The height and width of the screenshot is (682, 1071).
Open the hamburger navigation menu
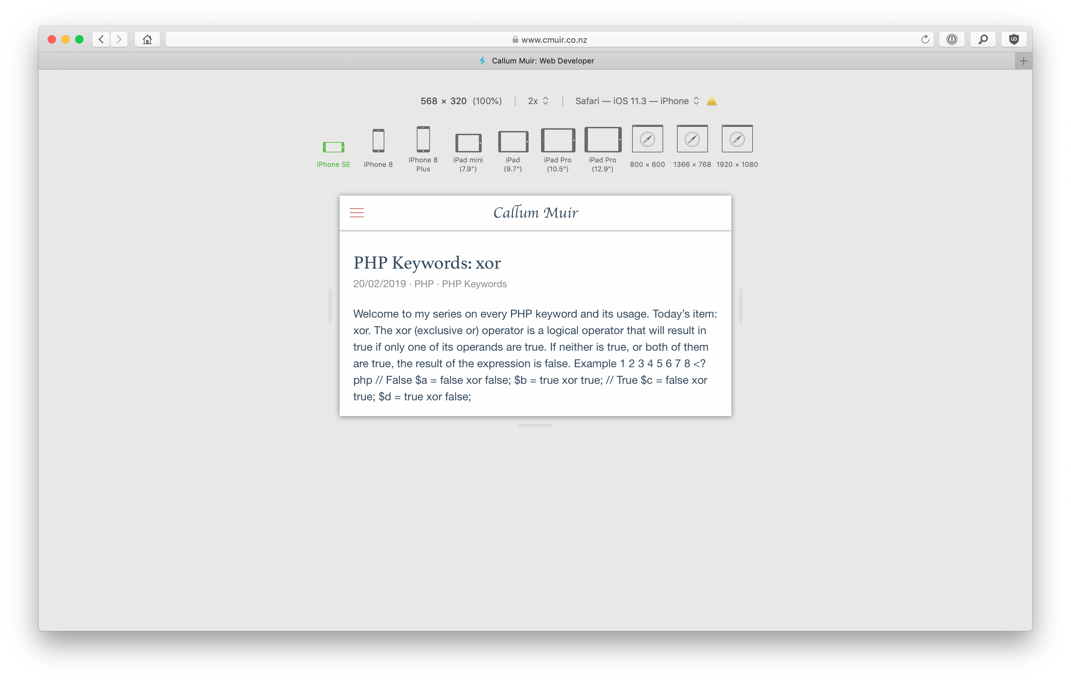click(x=357, y=212)
